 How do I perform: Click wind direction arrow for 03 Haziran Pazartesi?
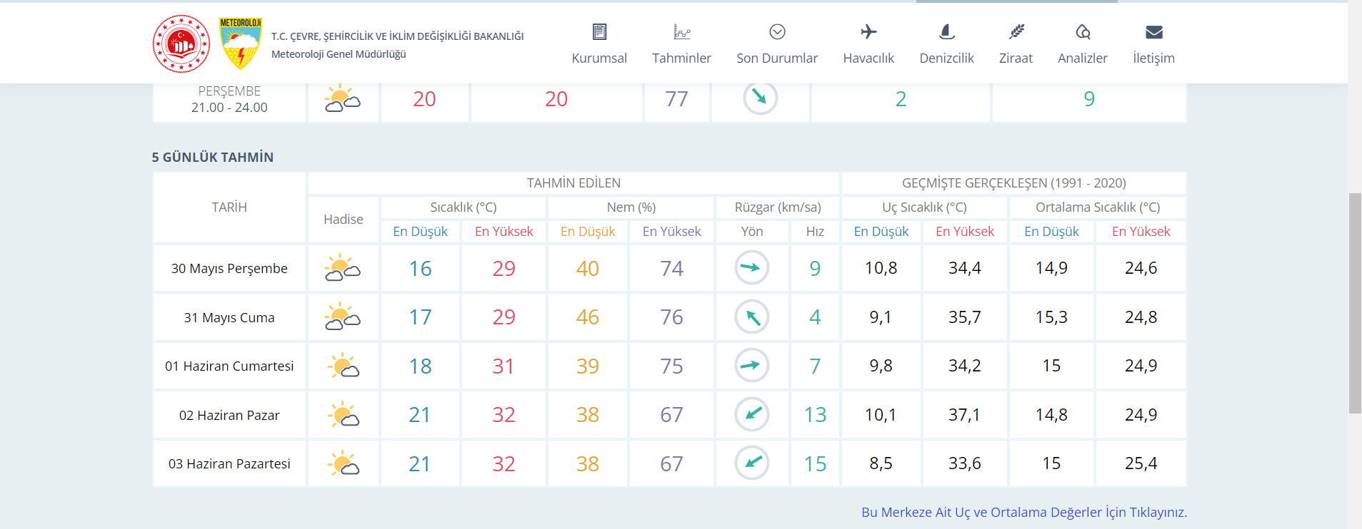click(752, 463)
